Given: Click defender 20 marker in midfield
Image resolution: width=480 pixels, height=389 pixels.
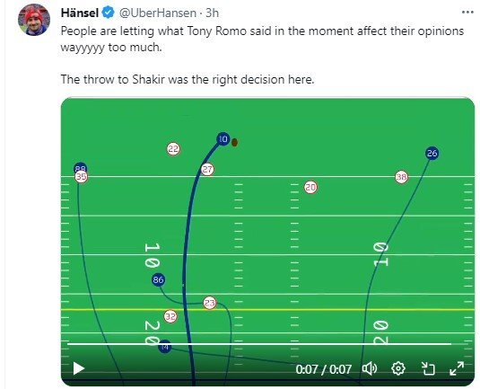Looking at the screenshot, I should pyautogui.click(x=310, y=187).
